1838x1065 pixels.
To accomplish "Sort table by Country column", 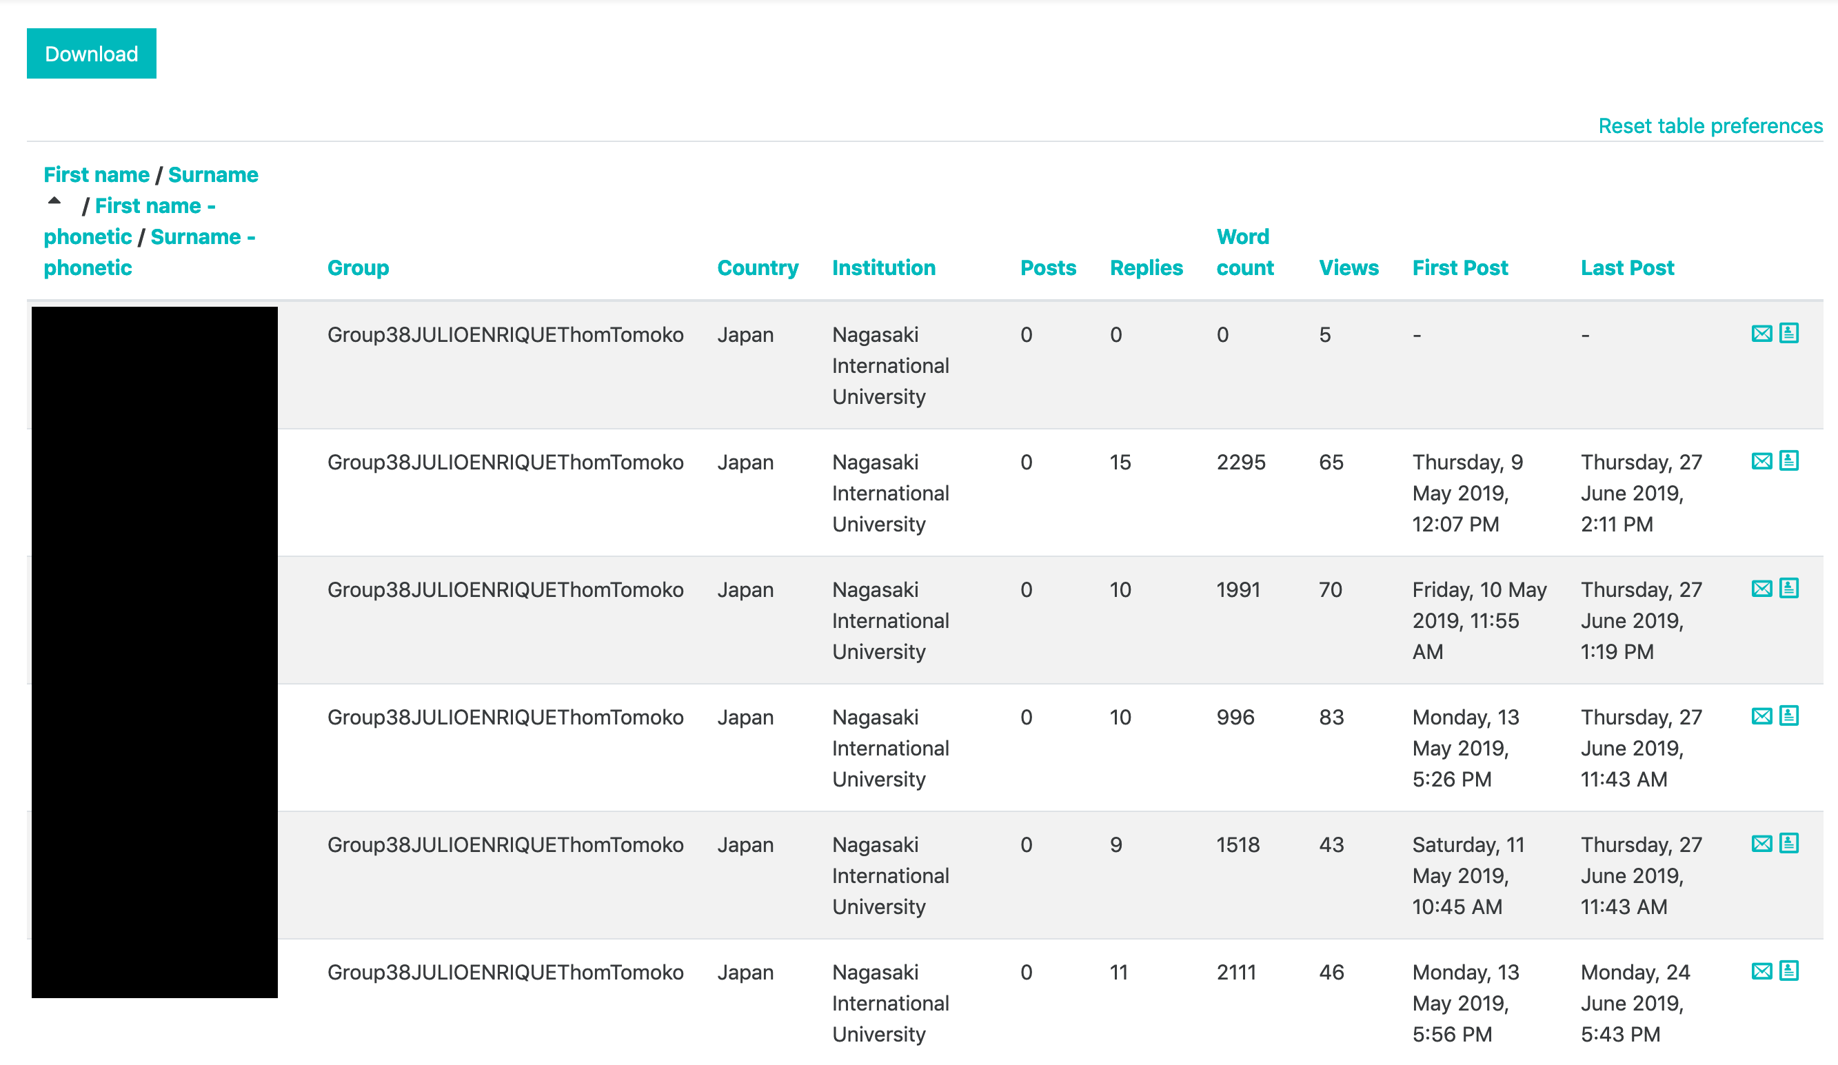I will (x=758, y=267).
